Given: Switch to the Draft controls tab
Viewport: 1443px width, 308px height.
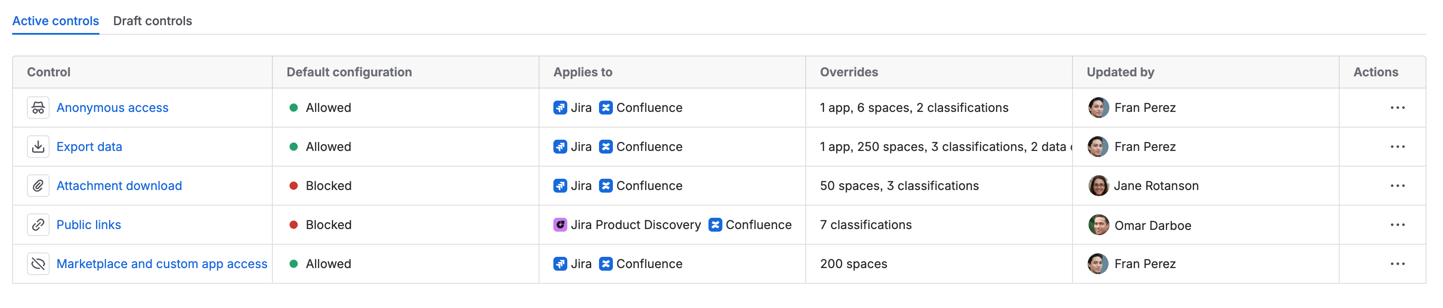Looking at the screenshot, I should coord(152,21).
